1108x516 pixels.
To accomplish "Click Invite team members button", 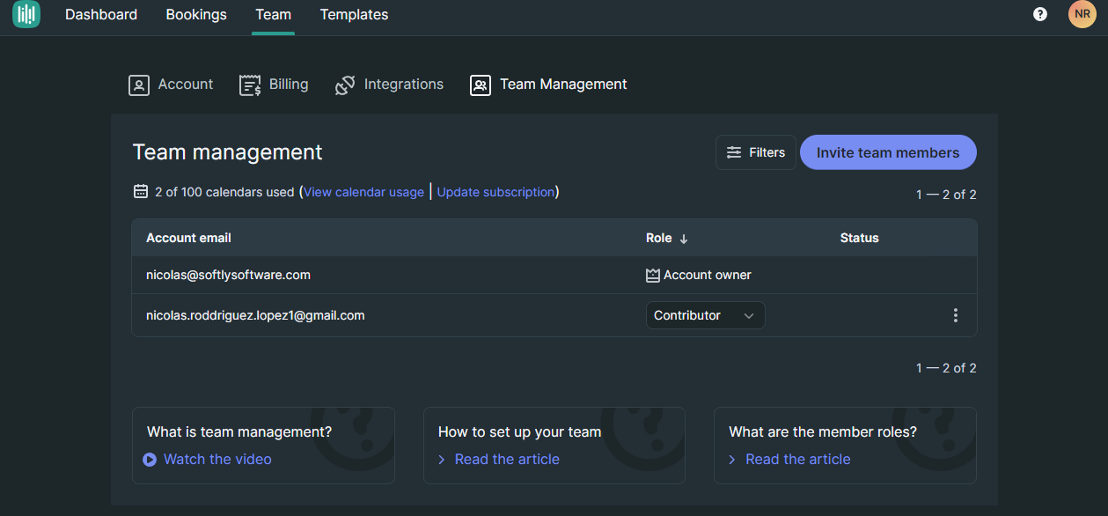I will click(888, 152).
